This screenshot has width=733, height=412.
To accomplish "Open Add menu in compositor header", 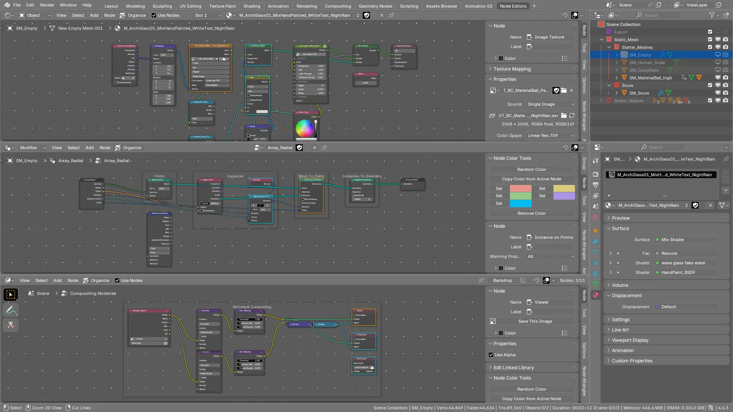I will pyautogui.click(x=58, y=280).
